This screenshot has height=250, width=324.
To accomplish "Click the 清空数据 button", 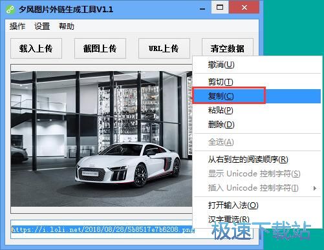I will [228, 47].
